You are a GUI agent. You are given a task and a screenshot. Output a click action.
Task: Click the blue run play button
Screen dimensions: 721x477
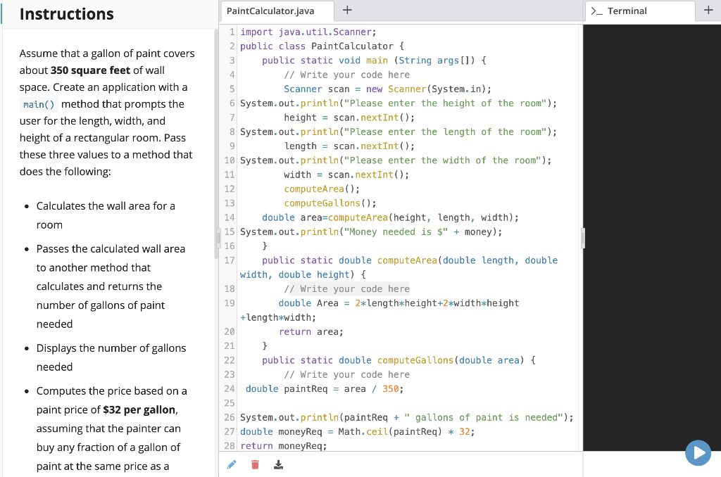coord(698,452)
